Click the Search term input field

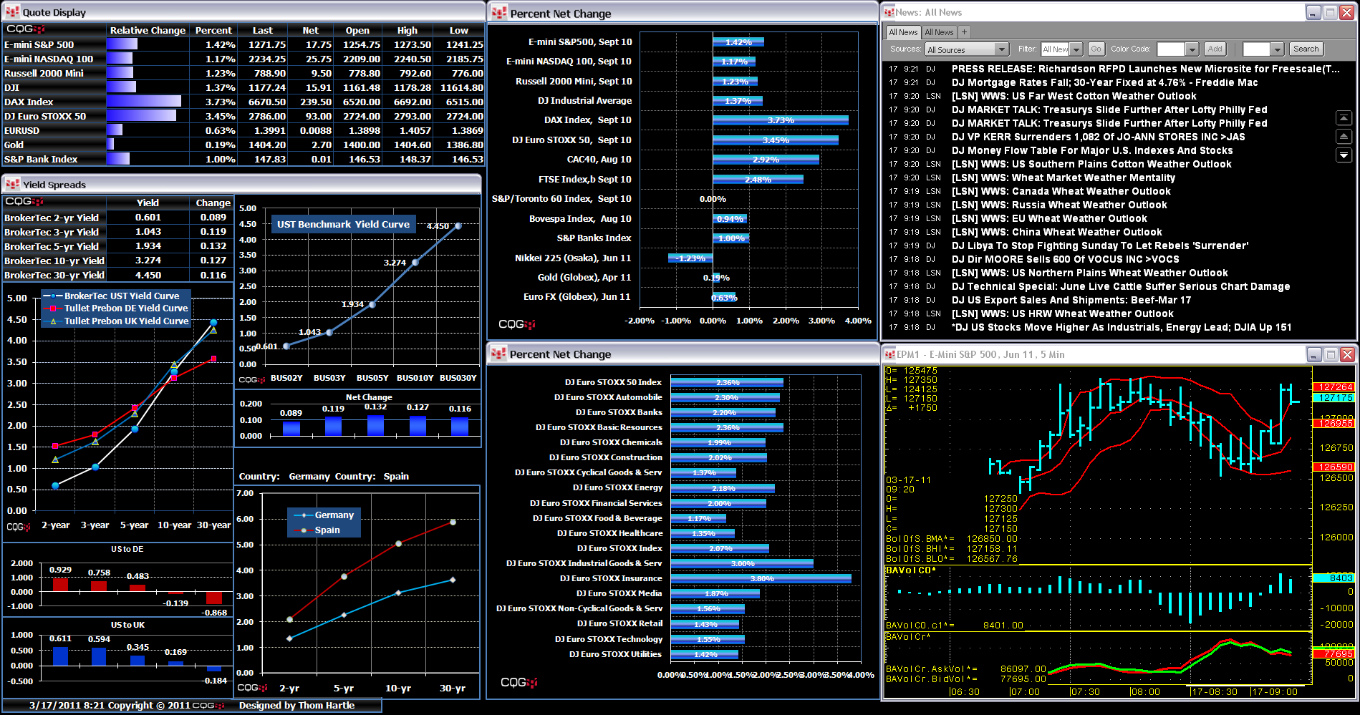1256,49
